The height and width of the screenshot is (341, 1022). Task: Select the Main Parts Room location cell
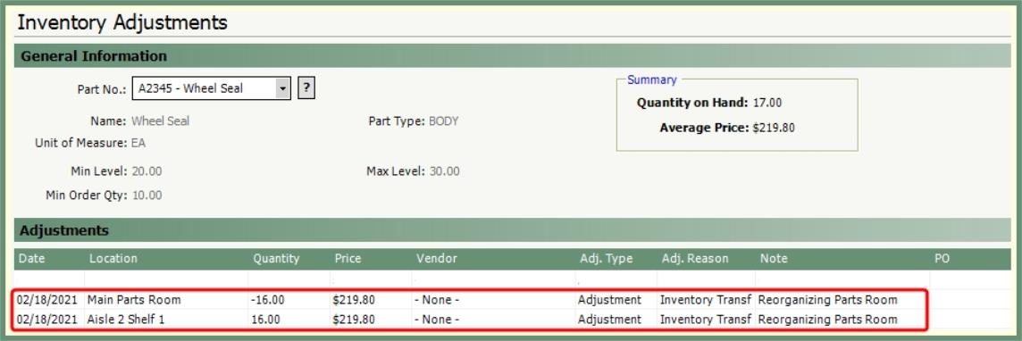click(134, 300)
